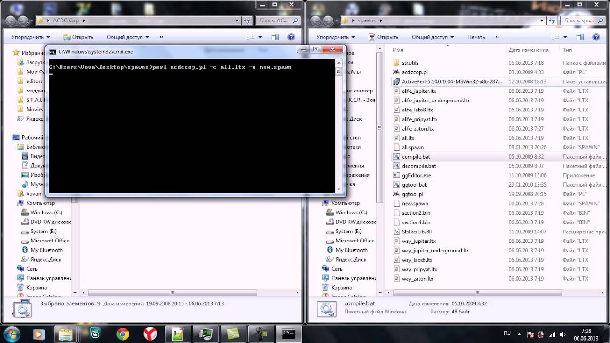Open cmd.exe window system menu icon
This screenshot has width=610, height=343.
pyautogui.click(x=53, y=51)
